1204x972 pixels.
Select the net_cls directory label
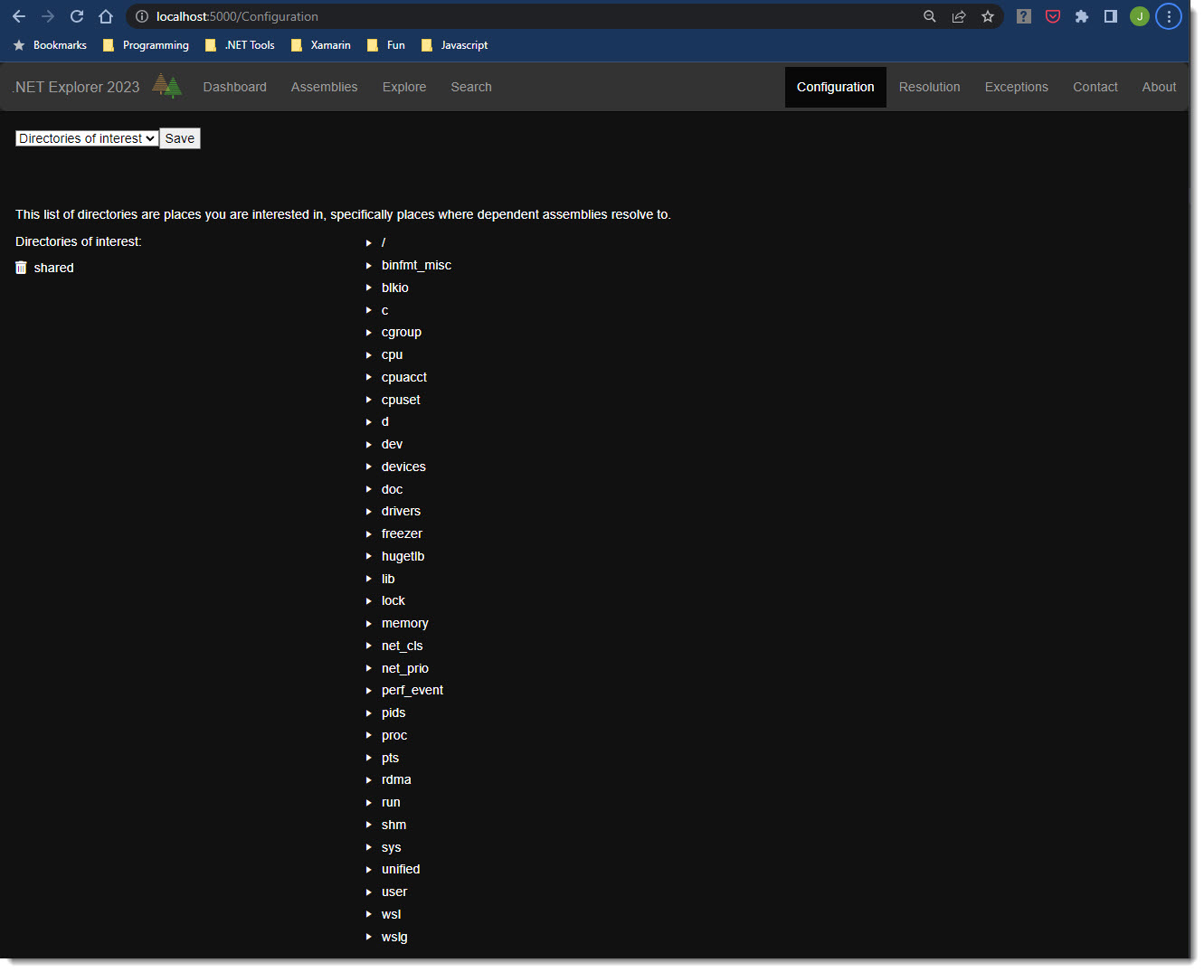click(403, 646)
